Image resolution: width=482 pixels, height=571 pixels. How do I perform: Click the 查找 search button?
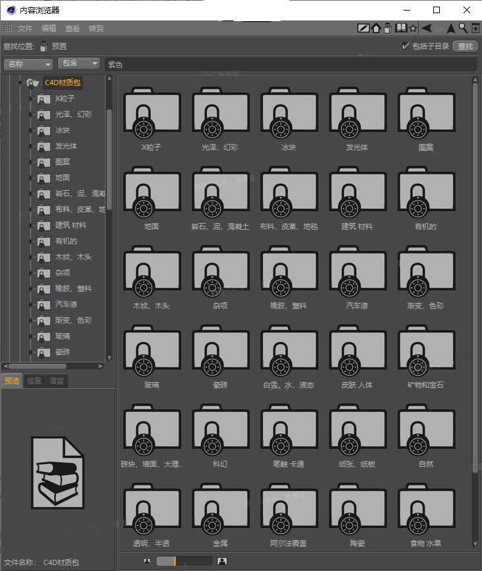pyautogui.click(x=466, y=46)
